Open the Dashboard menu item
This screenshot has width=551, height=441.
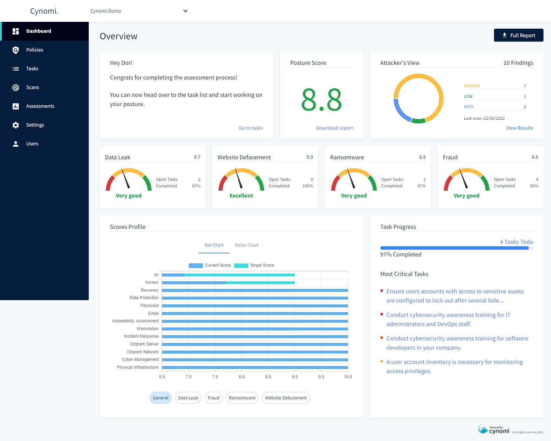(44, 31)
